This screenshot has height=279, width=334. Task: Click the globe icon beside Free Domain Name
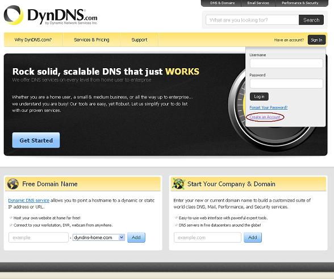[13, 184]
